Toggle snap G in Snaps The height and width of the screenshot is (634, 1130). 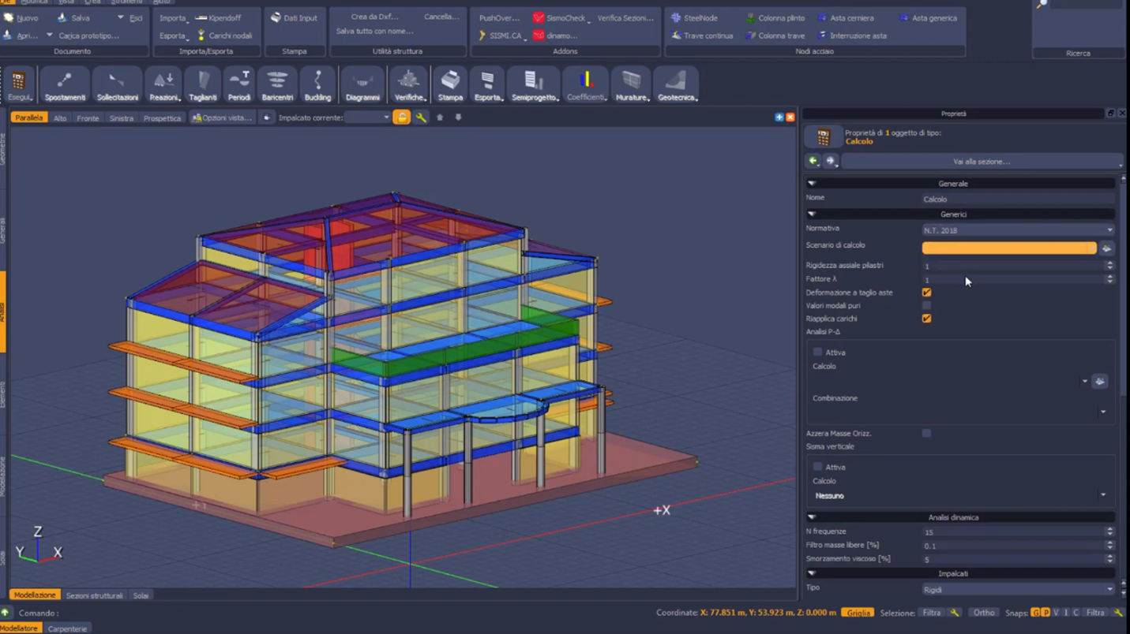[x=1035, y=613]
